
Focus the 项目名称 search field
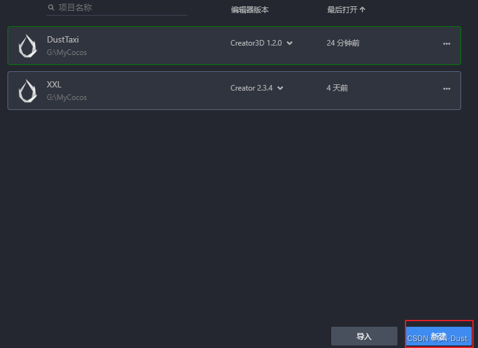click(117, 8)
